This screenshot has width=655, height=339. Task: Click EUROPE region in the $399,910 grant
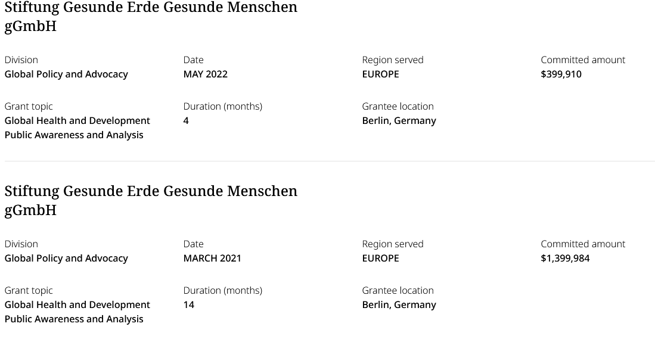pyautogui.click(x=380, y=74)
